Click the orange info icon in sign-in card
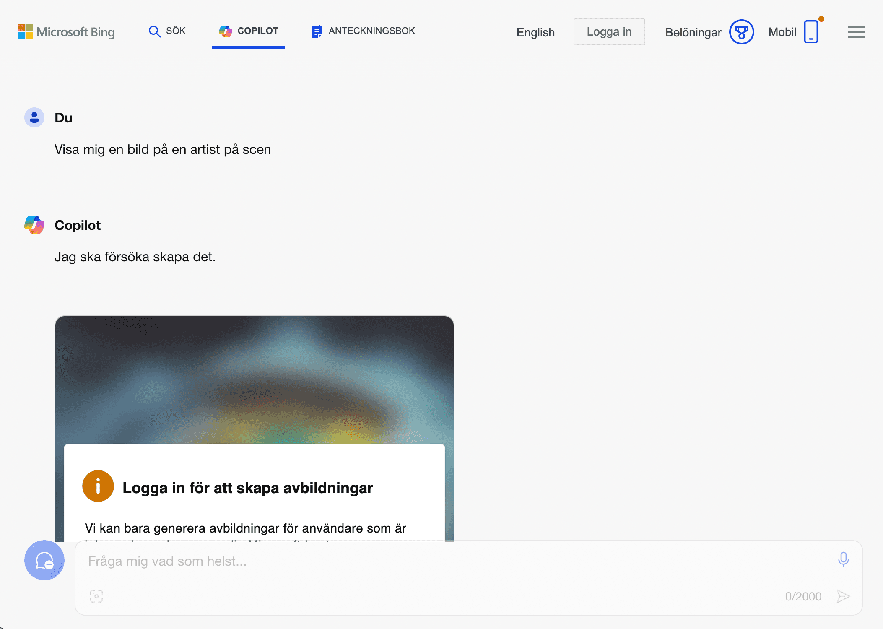 (x=98, y=486)
